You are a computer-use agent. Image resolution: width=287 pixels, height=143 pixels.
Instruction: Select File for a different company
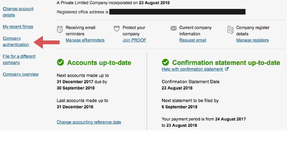tap(19, 59)
